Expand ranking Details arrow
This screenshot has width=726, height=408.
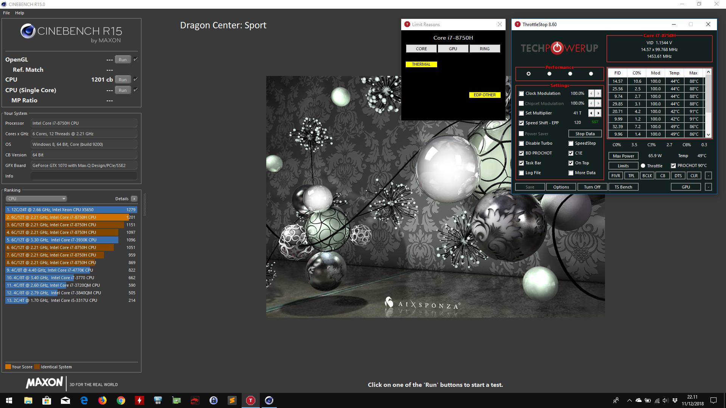pyautogui.click(x=134, y=199)
